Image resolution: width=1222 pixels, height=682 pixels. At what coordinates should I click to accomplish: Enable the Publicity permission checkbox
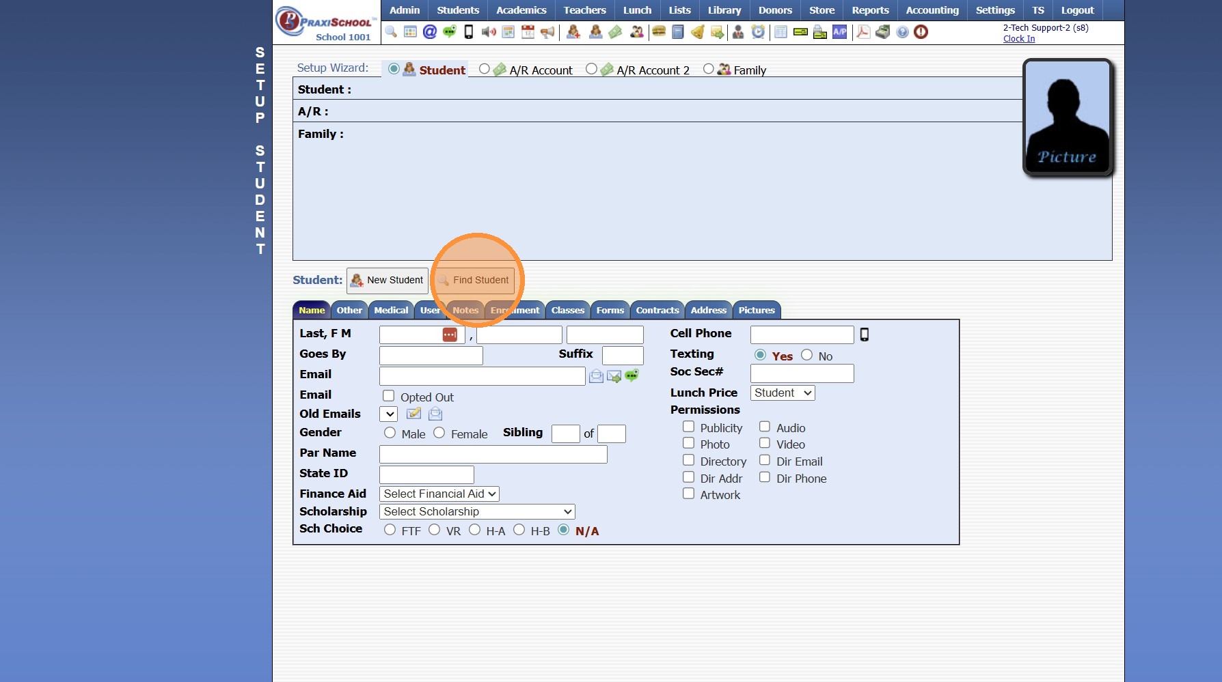tap(689, 427)
